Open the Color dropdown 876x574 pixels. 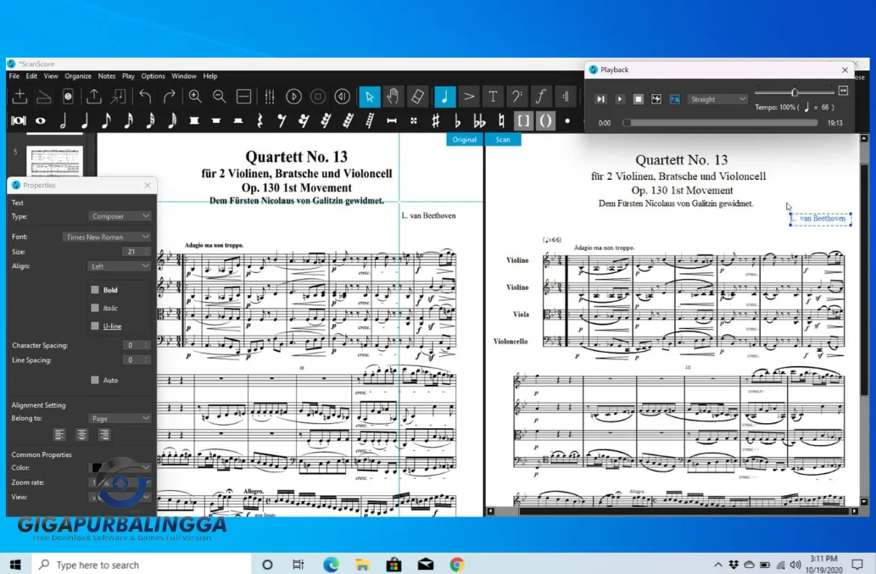pos(120,467)
